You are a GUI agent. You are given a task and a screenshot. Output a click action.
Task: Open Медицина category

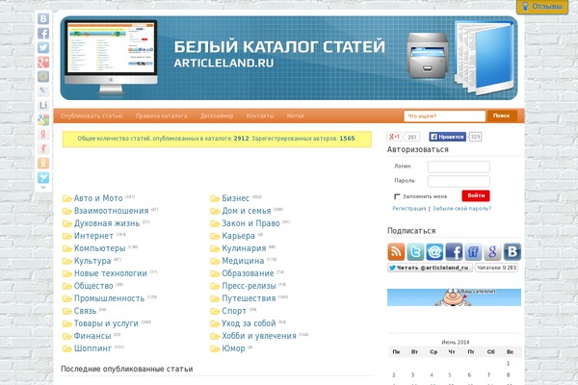tap(243, 261)
